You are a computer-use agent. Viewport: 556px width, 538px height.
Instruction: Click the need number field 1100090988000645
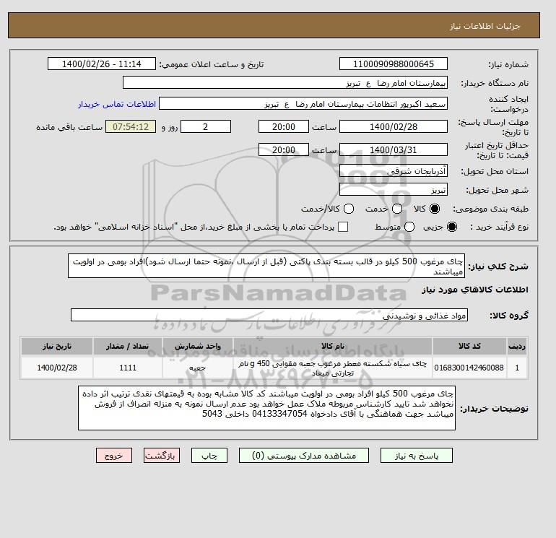(x=394, y=64)
